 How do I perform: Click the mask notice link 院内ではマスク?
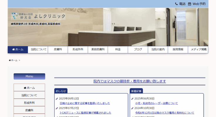130,81
